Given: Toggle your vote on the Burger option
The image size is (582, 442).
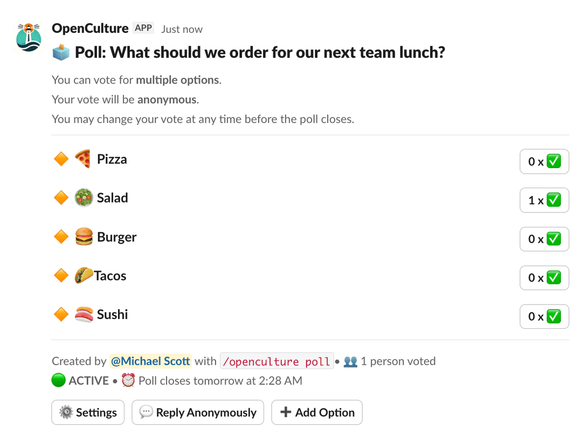Looking at the screenshot, I should [544, 239].
